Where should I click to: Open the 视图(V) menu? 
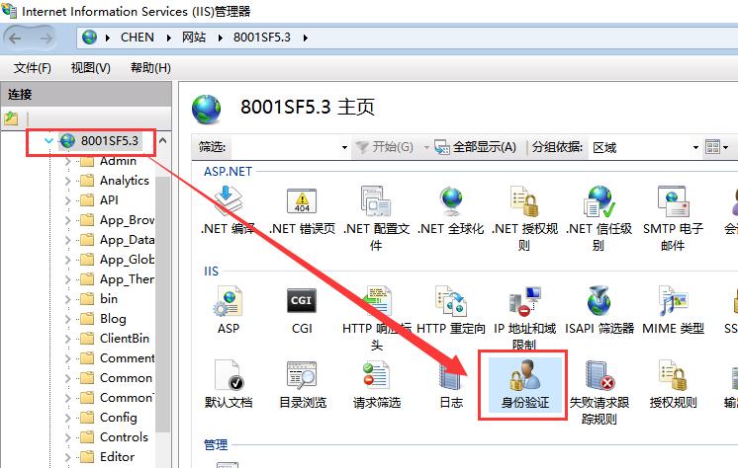90,68
